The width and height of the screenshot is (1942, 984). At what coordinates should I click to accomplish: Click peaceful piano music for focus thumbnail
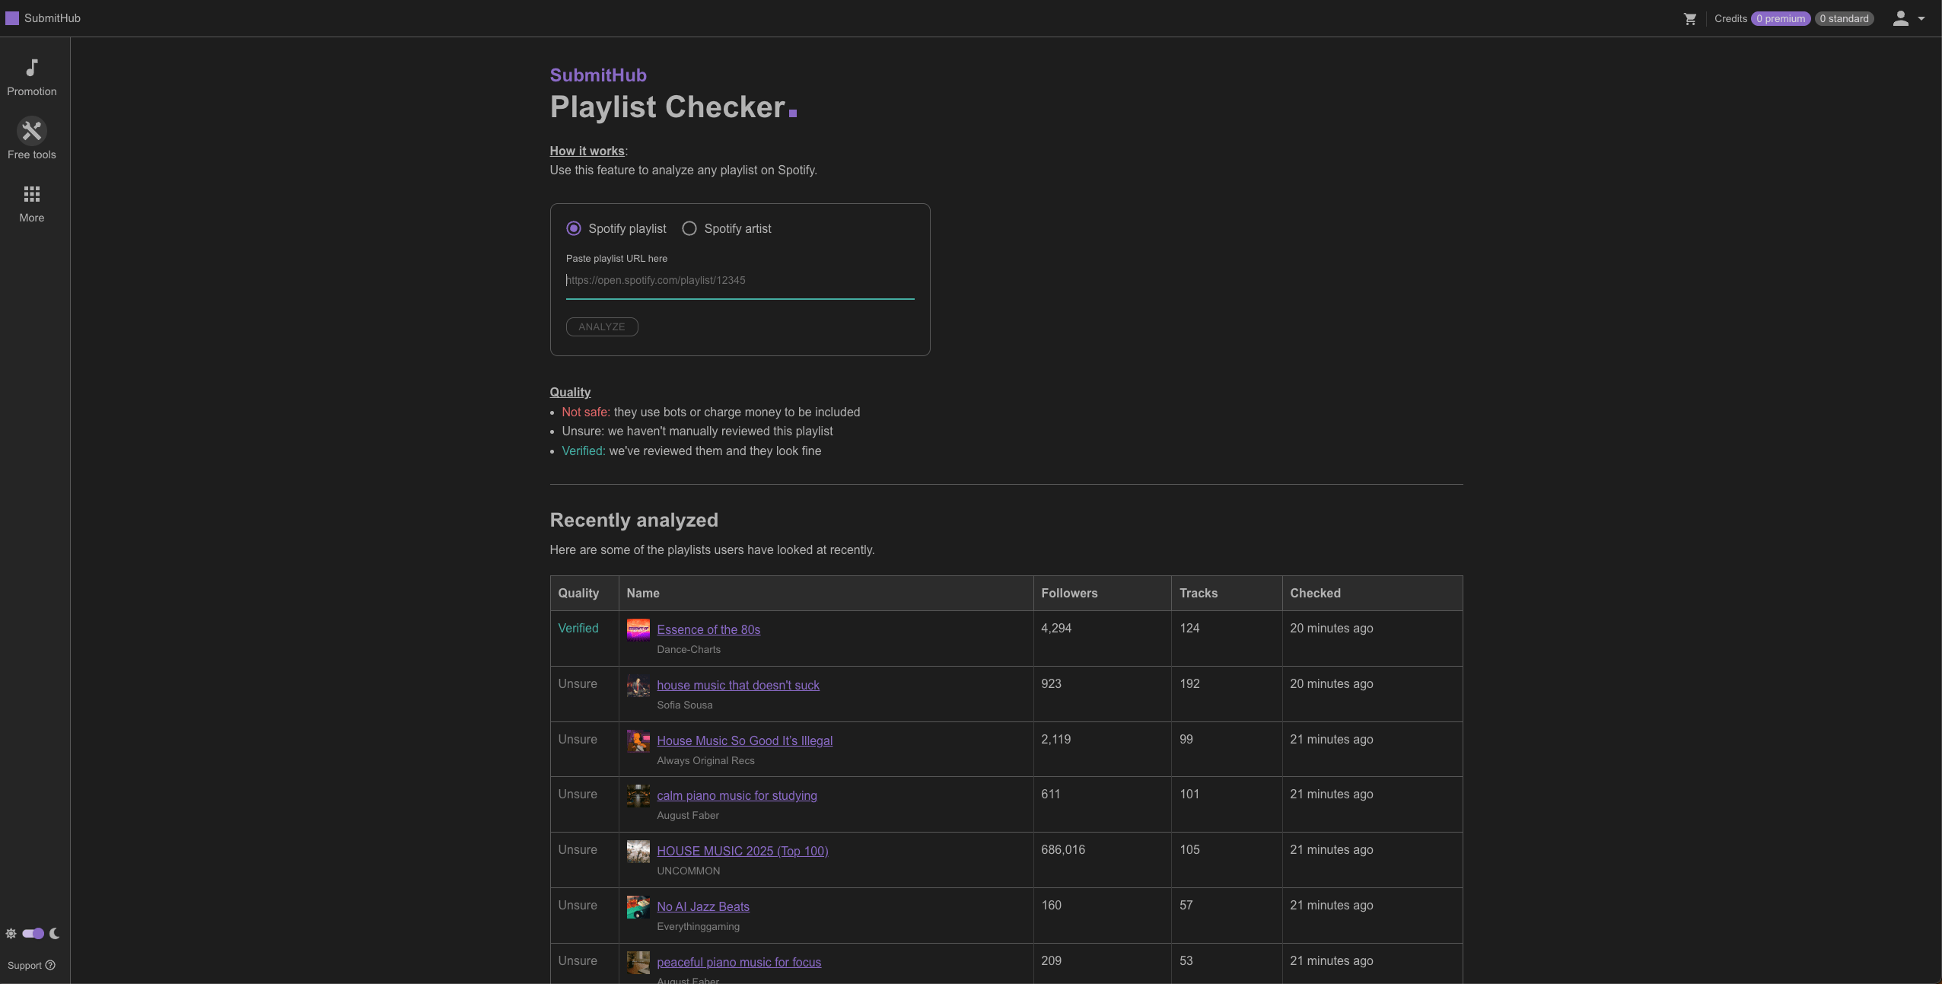(x=638, y=963)
